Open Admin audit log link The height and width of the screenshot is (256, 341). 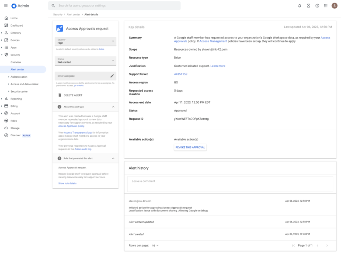point(83,149)
